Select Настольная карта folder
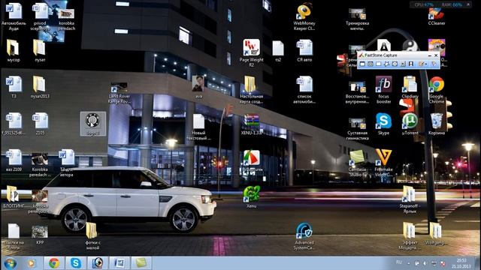 pyautogui.click(x=251, y=90)
